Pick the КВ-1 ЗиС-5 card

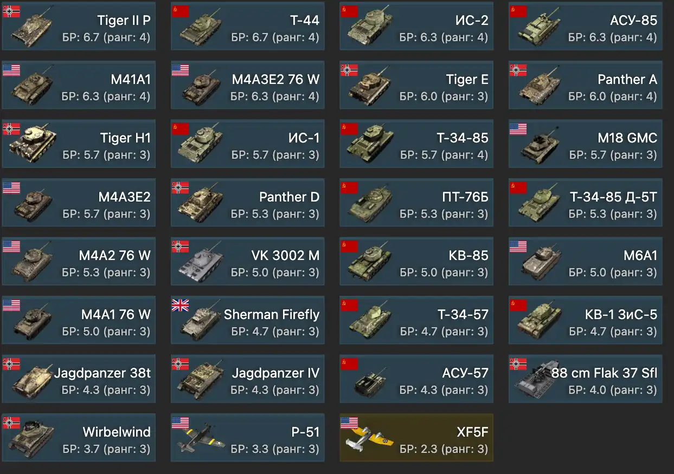585,320
